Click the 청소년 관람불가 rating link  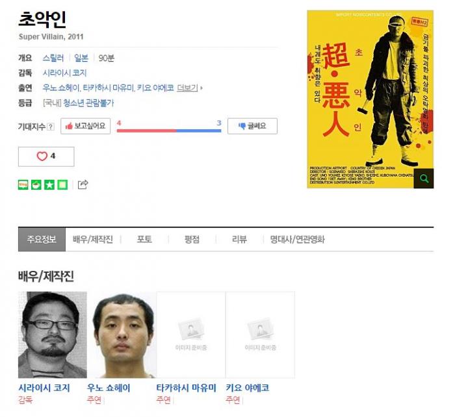pos(88,103)
